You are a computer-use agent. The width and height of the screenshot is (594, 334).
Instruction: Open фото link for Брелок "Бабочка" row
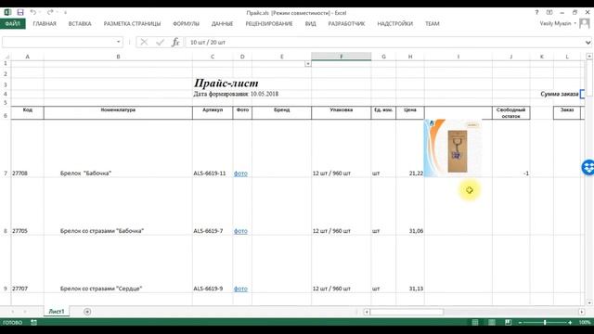tap(240, 173)
